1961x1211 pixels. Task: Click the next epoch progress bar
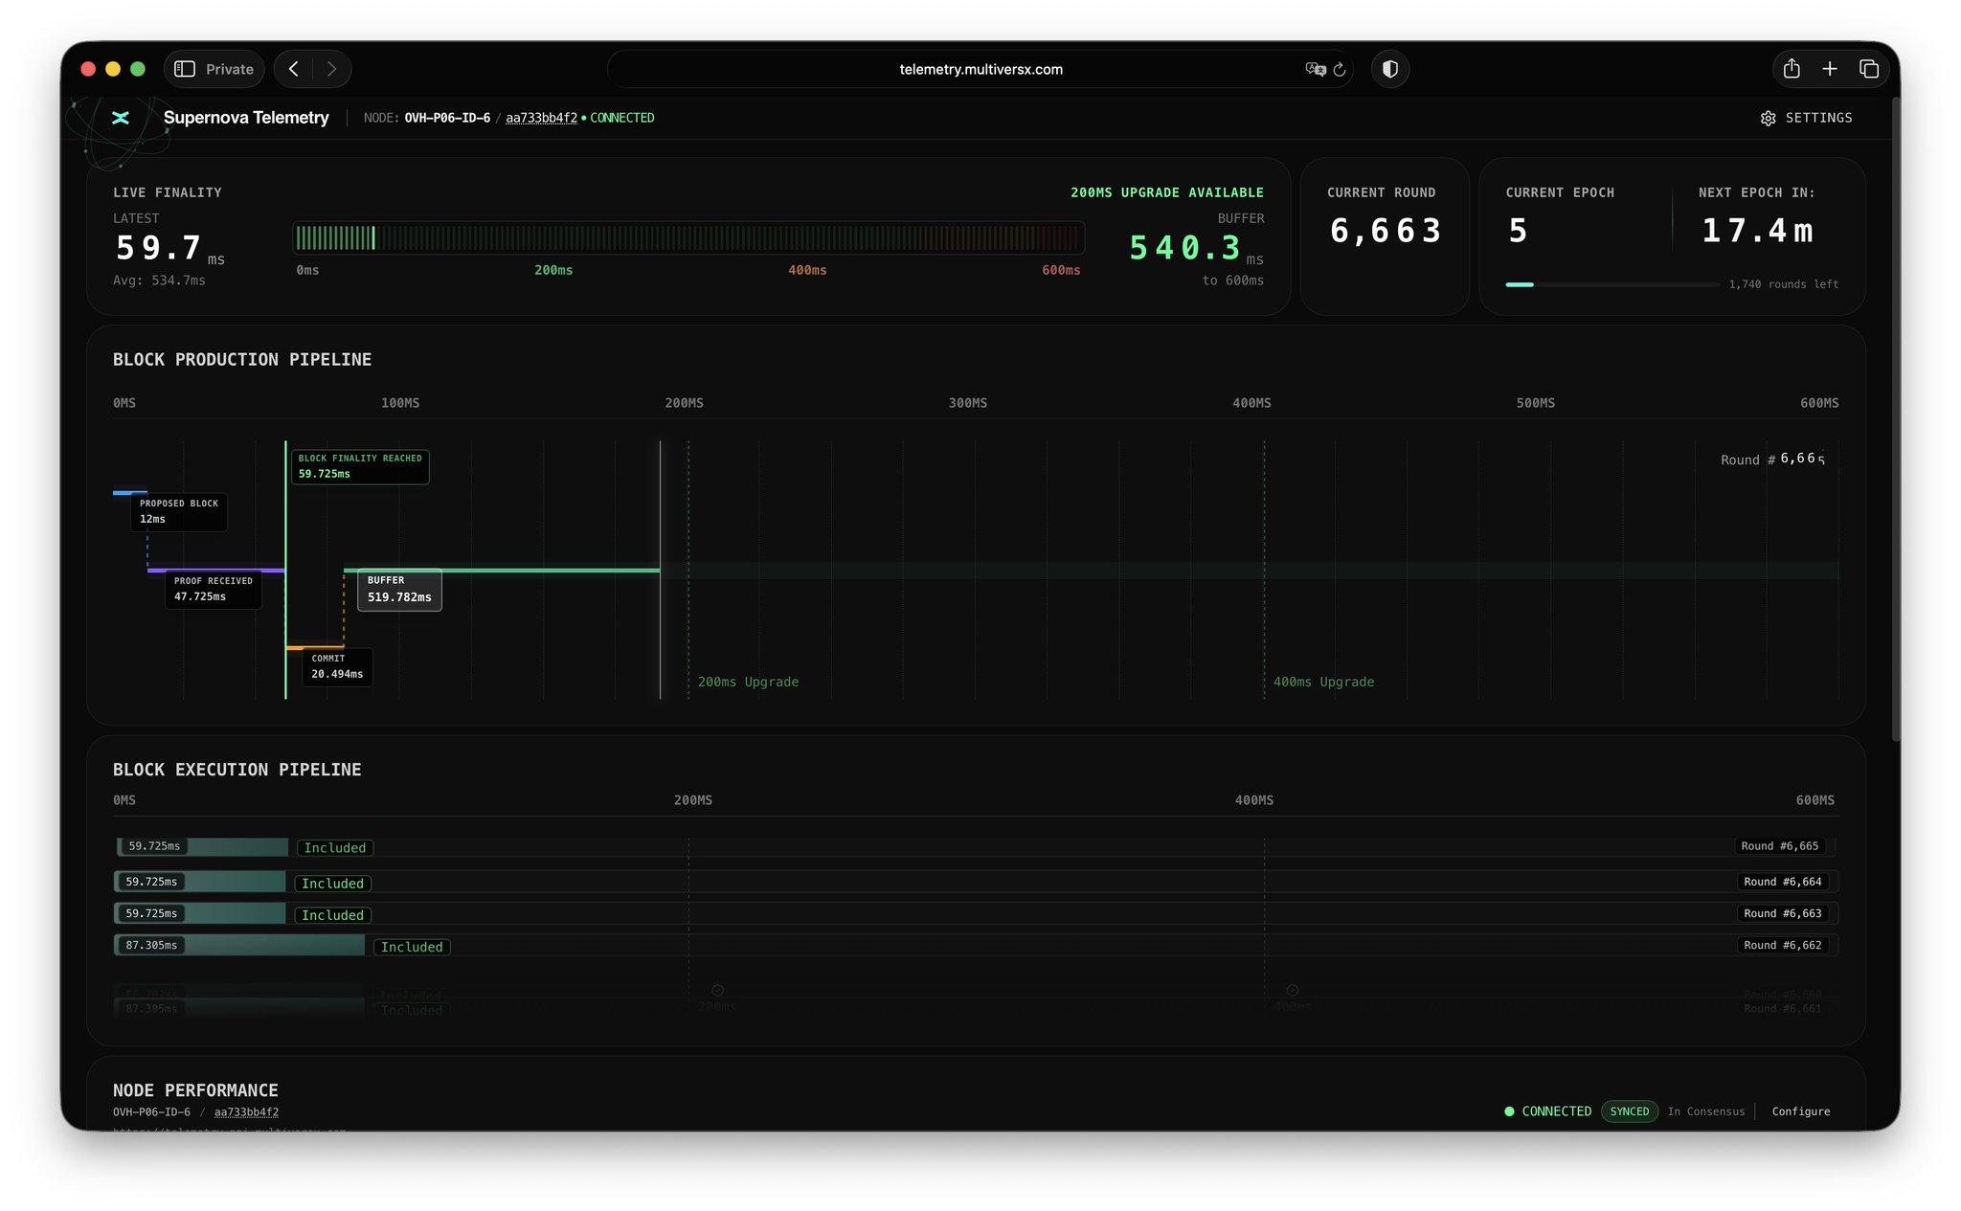(1612, 284)
